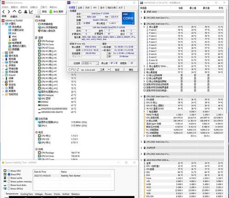Open AIDA64 帮助(H) menu

click(x=53, y=7)
